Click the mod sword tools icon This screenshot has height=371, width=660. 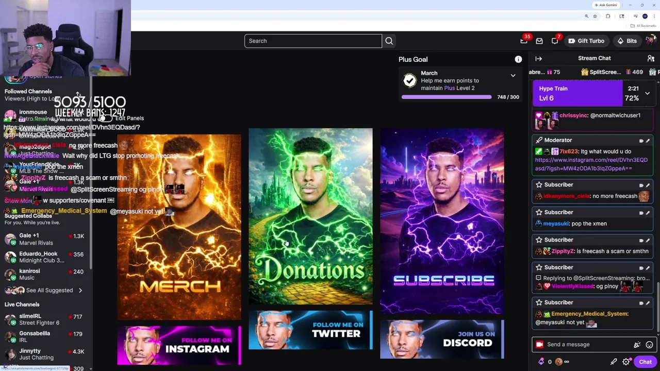click(614, 362)
